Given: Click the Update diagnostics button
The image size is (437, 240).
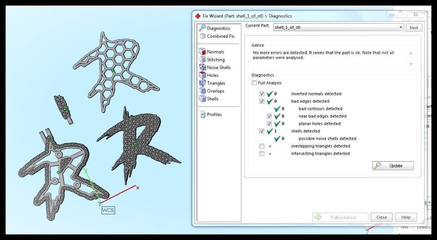Looking at the screenshot, I should (x=393, y=166).
